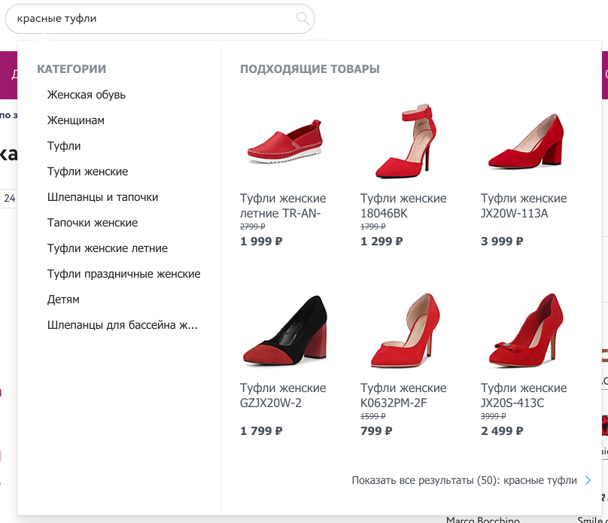The width and height of the screenshot is (608, 523).
Task: Click the search field with красные туфли
Action: [x=150, y=19]
